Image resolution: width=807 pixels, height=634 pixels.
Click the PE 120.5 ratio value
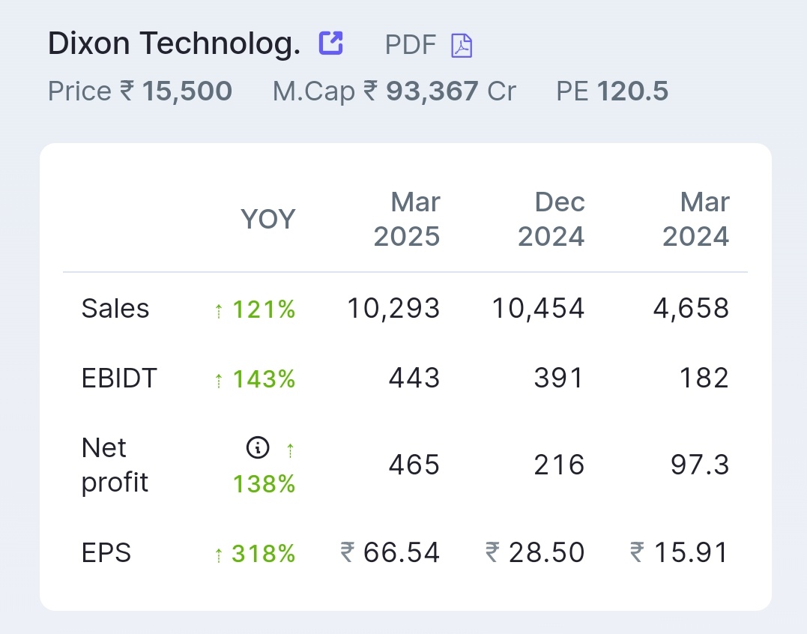pyautogui.click(x=612, y=91)
